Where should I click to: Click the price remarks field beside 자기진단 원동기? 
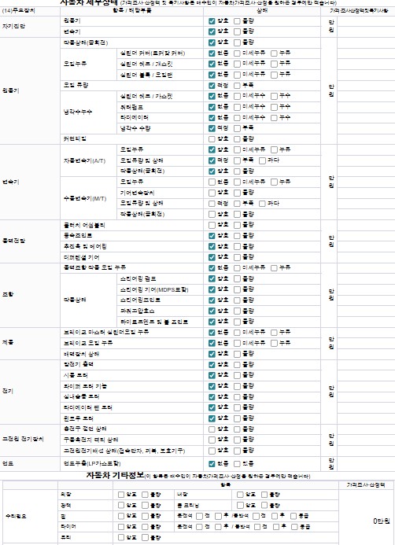pos(366,21)
